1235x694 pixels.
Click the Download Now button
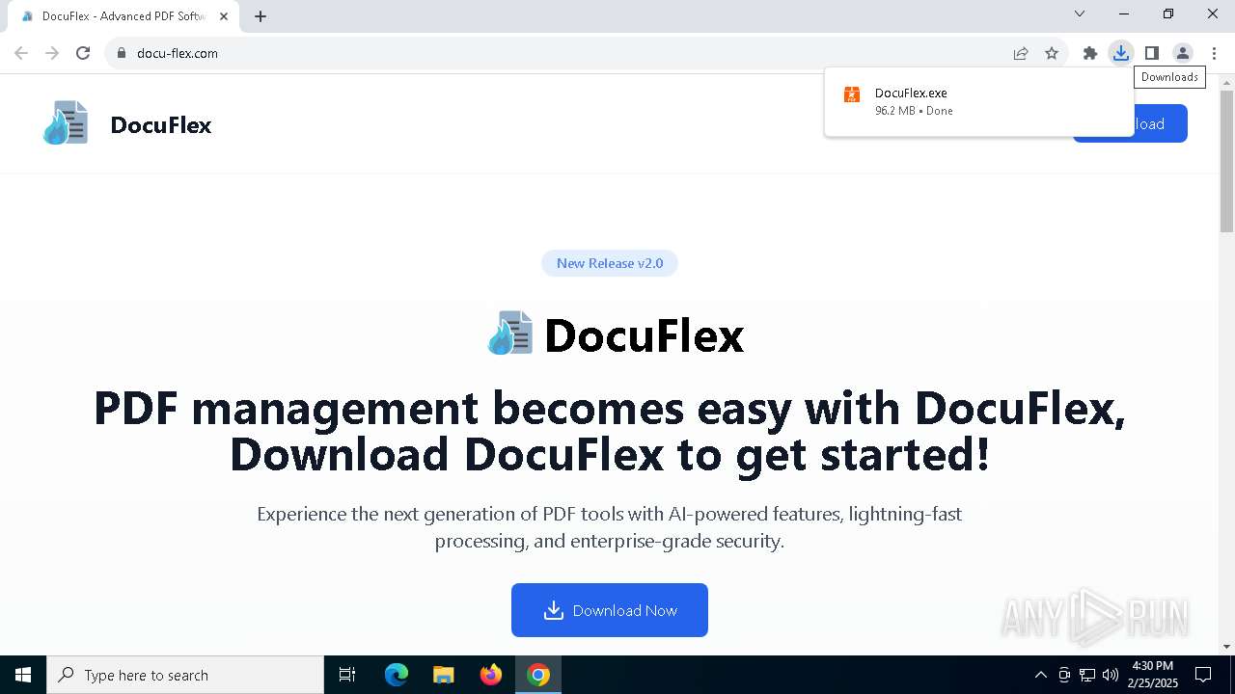(610, 610)
